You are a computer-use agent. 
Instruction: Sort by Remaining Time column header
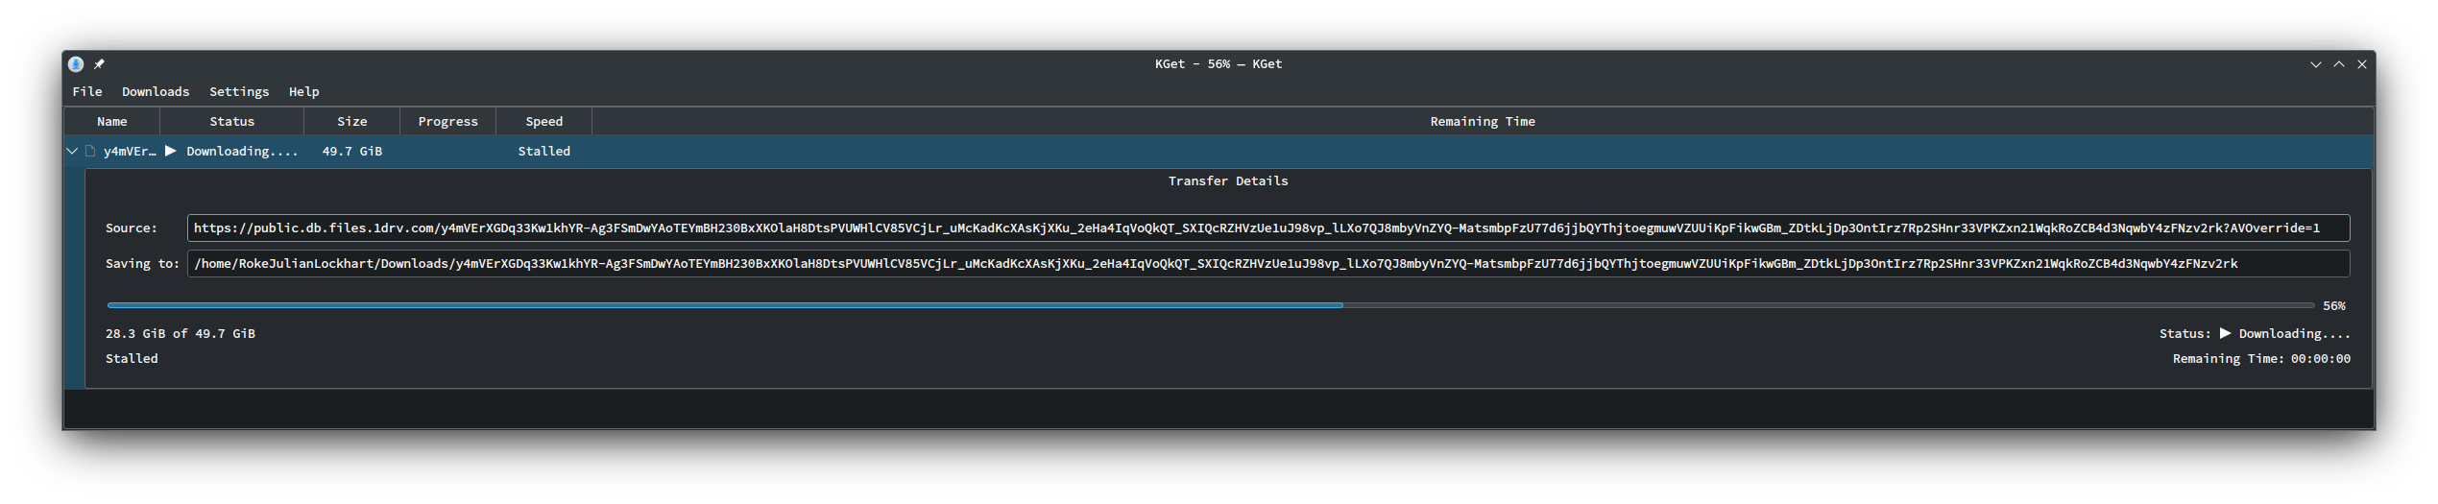coord(1483,122)
